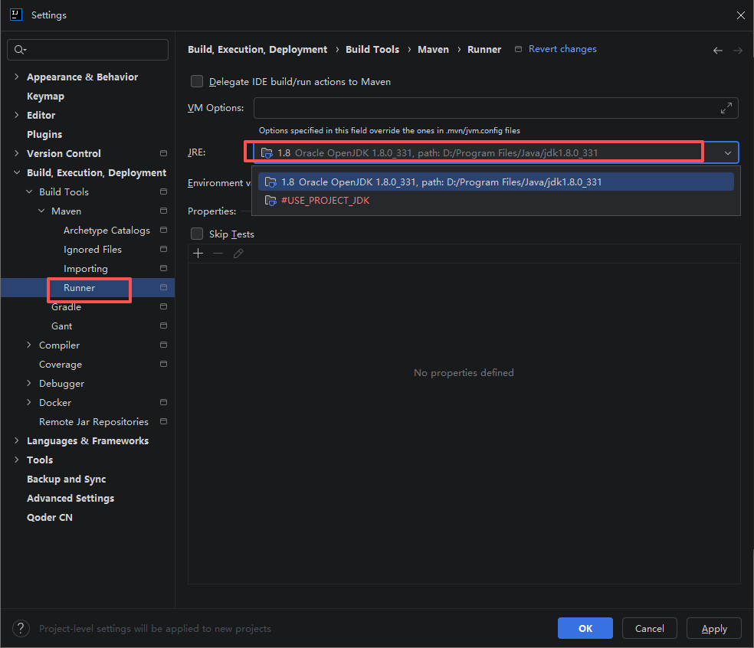
Task: Click the Apply button
Action: click(714, 628)
